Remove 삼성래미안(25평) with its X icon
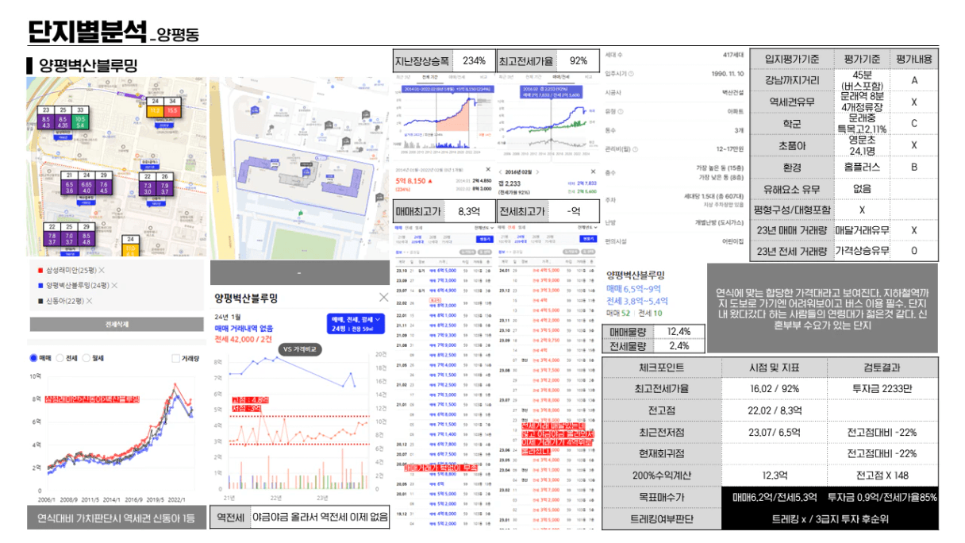 click(102, 271)
